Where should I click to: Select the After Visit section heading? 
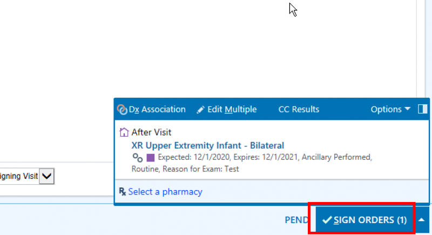[x=151, y=132]
